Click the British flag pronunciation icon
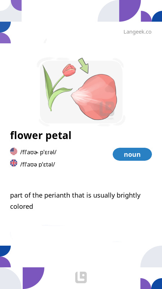This screenshot has height=289, width=162. [14, 163]
